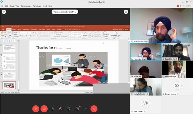Viewport: 193px width, 114px height.
Task: Leave the event with the red X button
Action: [94, 109]
